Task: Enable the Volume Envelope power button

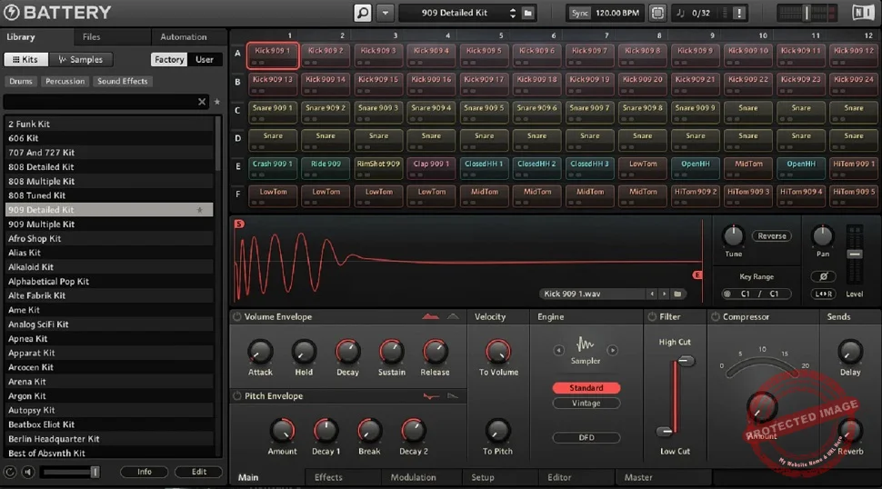Action: (x=236, y=317)
